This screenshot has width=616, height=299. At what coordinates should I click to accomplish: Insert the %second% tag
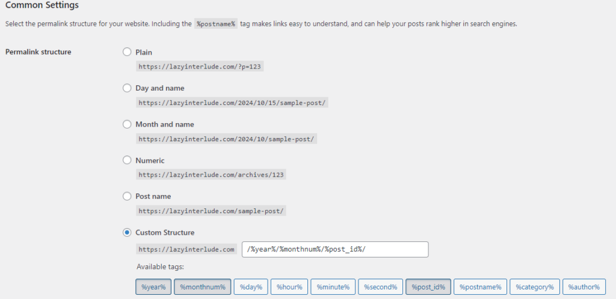pyautogui.click(x=381, y=287)
